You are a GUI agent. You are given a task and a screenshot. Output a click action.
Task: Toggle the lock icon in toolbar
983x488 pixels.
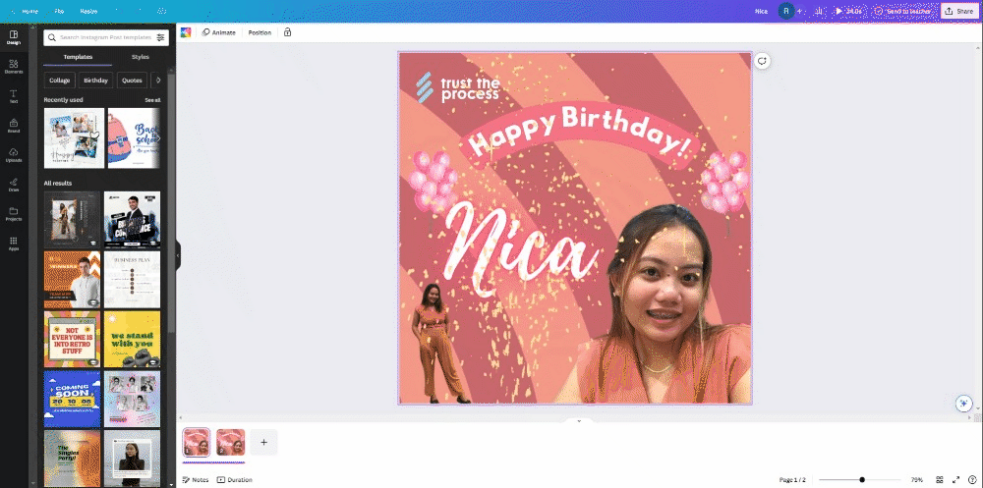[287, 32]
